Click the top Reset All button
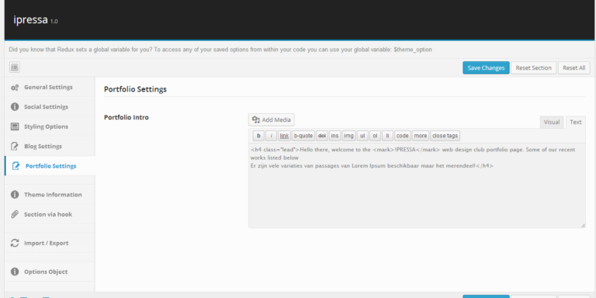596x298 pixels. 574,68
